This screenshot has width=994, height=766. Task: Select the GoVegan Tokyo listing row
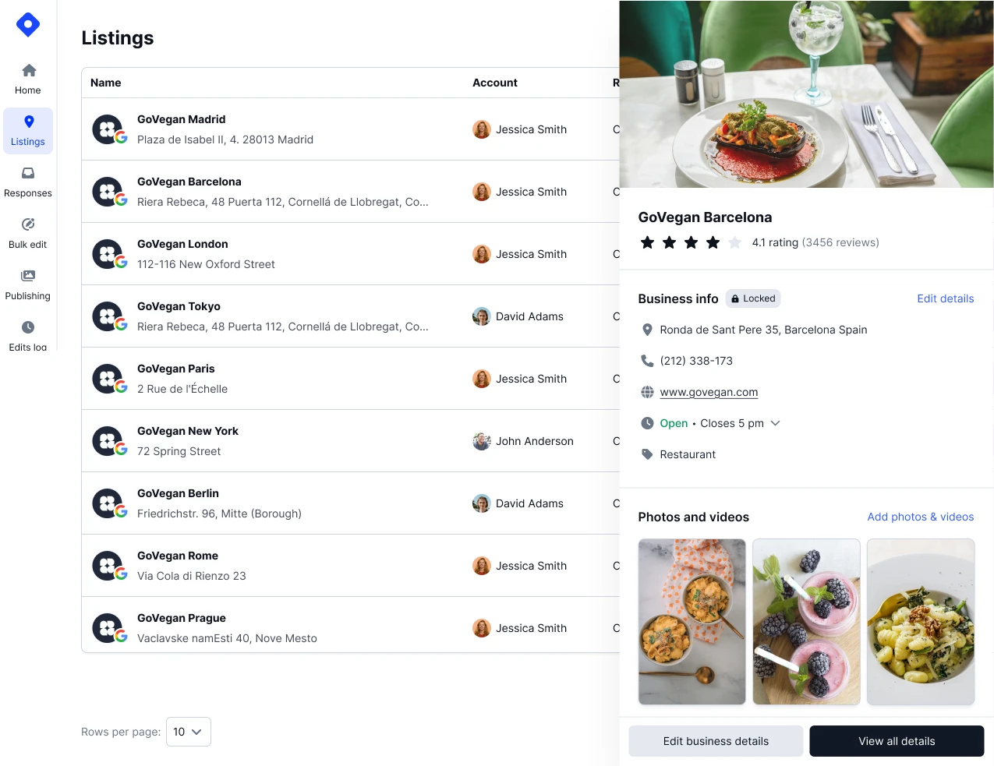tap(312, 316)
